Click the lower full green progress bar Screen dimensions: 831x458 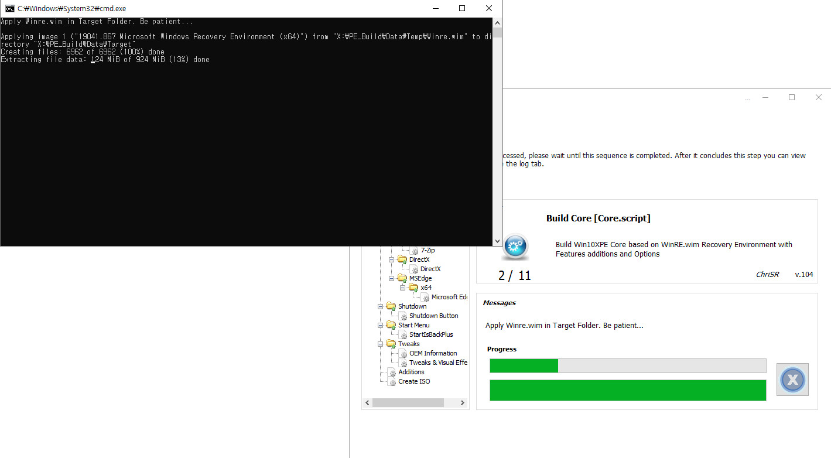click(x=628, y=390)
